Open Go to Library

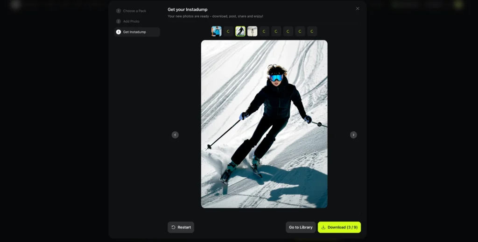point(301,227)
